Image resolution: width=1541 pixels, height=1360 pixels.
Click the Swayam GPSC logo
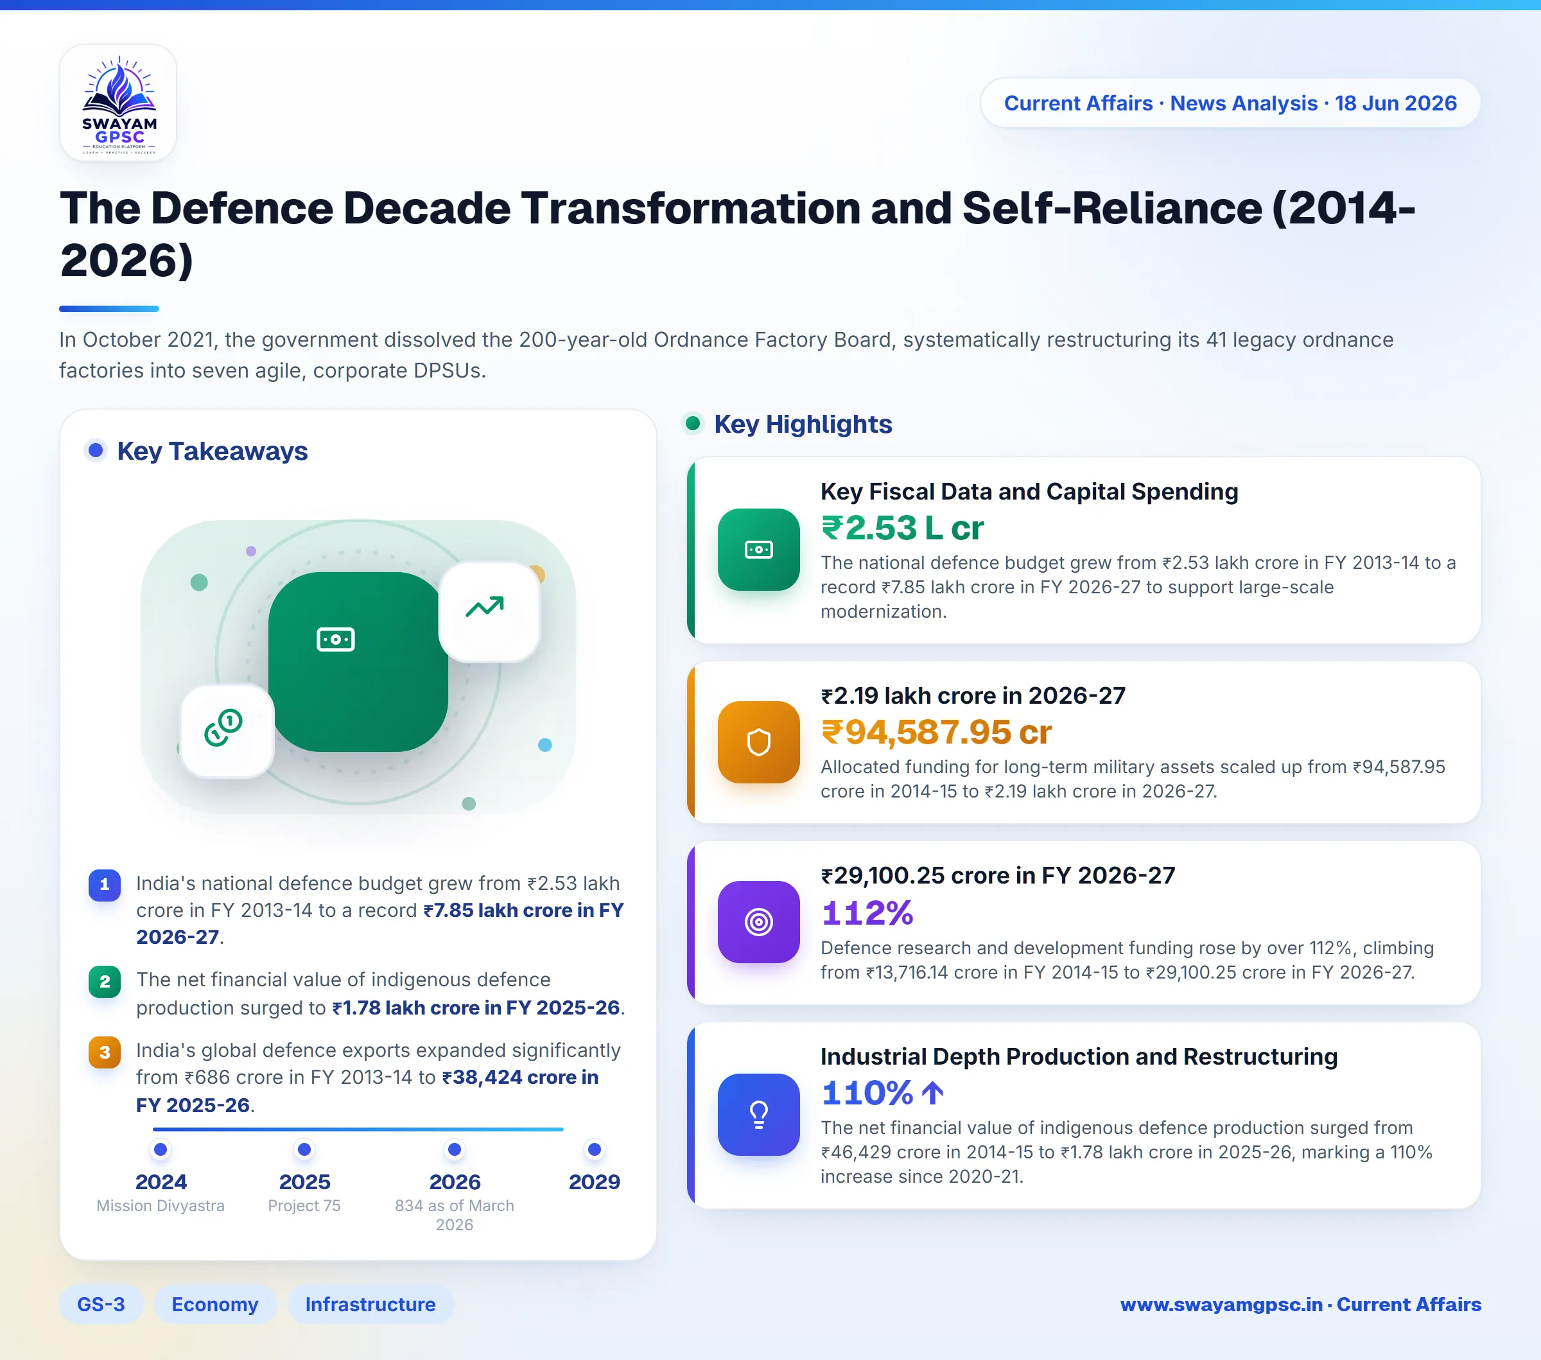tap(118, 103)
